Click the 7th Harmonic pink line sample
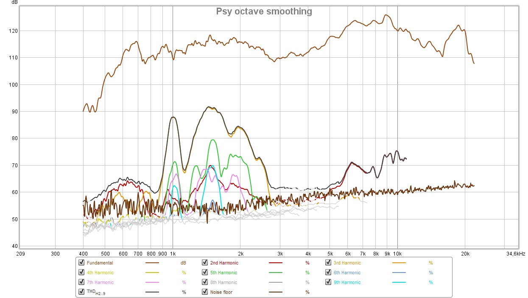The width and height of the screenshot is (528, 298). pos(152,283)
